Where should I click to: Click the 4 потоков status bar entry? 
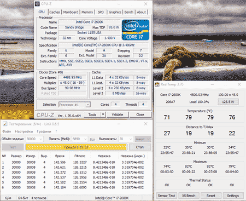coord(39,198)
